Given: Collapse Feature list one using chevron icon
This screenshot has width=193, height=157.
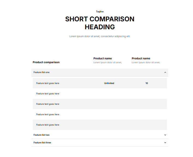Looking at the screenshot, I should click(165, 72).
